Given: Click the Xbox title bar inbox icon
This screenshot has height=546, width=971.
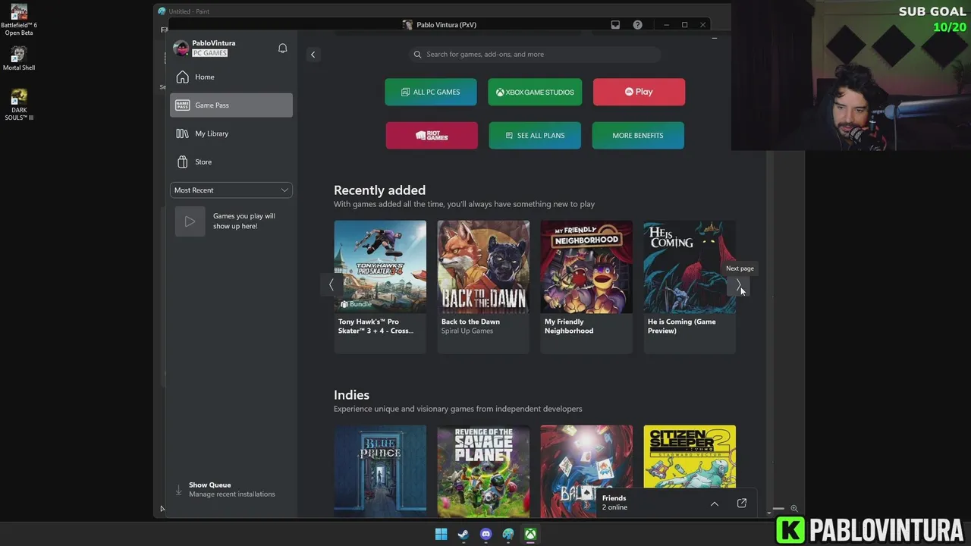Looking at the screenshot, I should (x=615, y=25).
